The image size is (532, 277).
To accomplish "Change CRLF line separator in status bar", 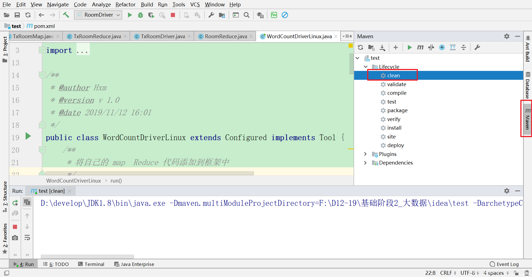I will click(x=448, y=273).
